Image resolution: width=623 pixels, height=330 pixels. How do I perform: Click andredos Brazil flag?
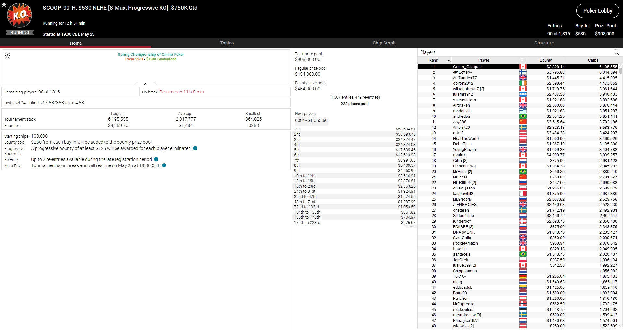pyautogui.click(x=523, y=116)
